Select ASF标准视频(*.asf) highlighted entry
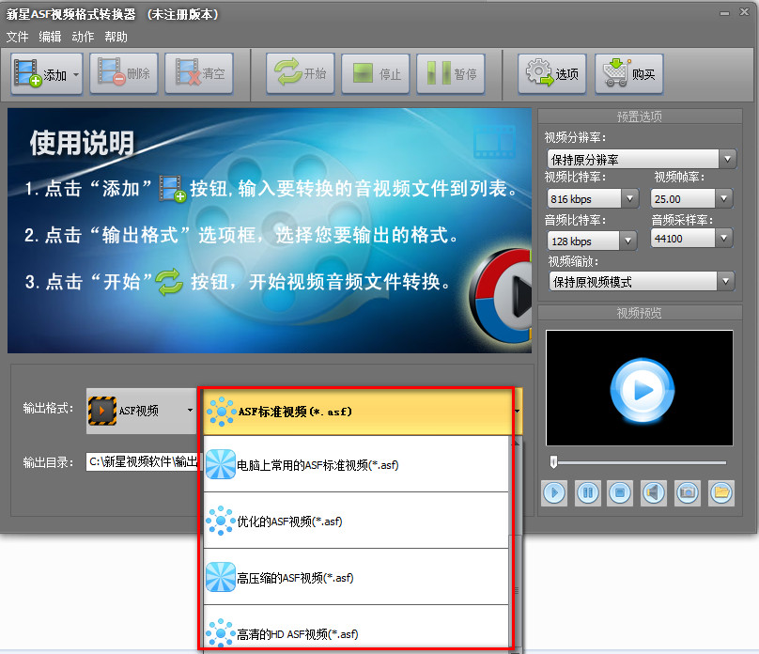This screenshot has width=759, height=654. pos(358,412)
